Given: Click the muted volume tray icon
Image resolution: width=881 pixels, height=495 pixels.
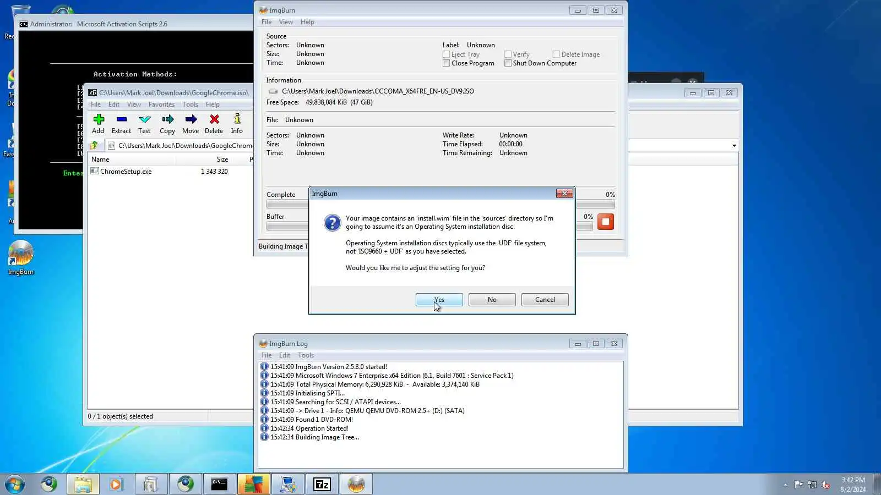Looking at the screenshot, I should (825, 485).
